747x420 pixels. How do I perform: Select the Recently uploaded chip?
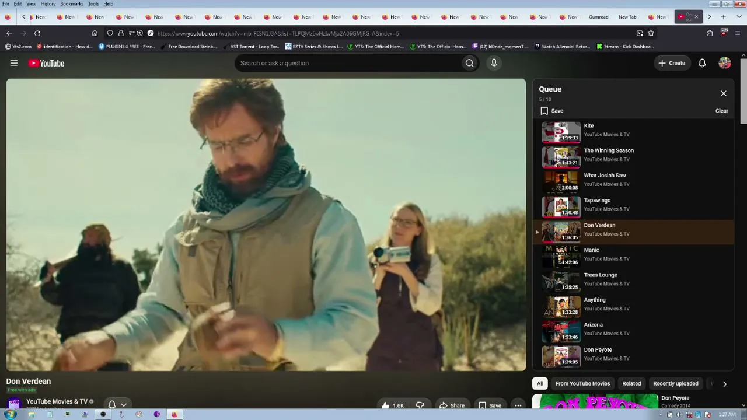[x=676, y=383]
